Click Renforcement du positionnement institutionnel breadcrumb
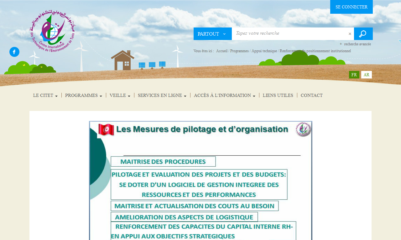Viewport: 401px width, 240px height. click(315, 51)
